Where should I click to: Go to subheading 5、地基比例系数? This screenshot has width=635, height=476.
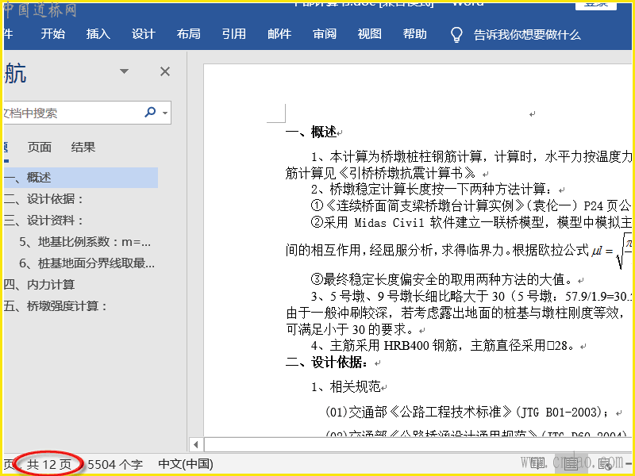85,242
